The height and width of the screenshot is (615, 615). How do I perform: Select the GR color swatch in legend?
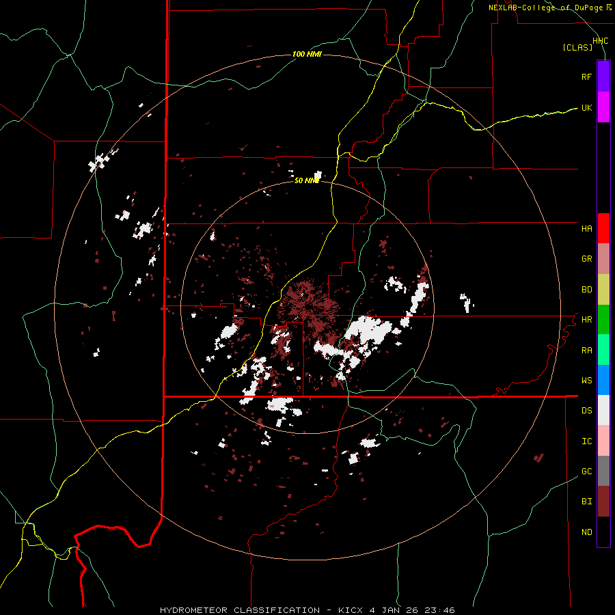click(603, 259)
